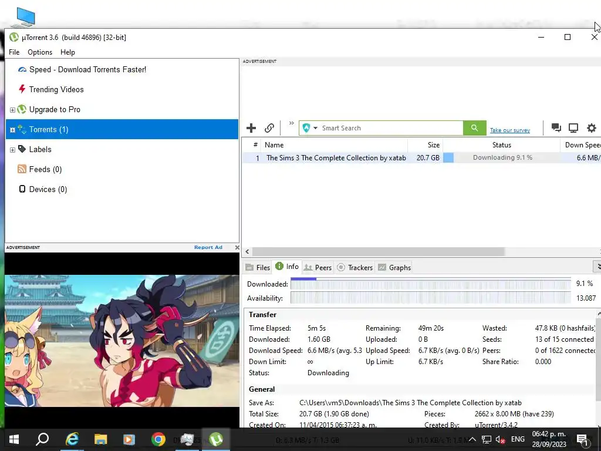Switch to the Files tab

258,267
